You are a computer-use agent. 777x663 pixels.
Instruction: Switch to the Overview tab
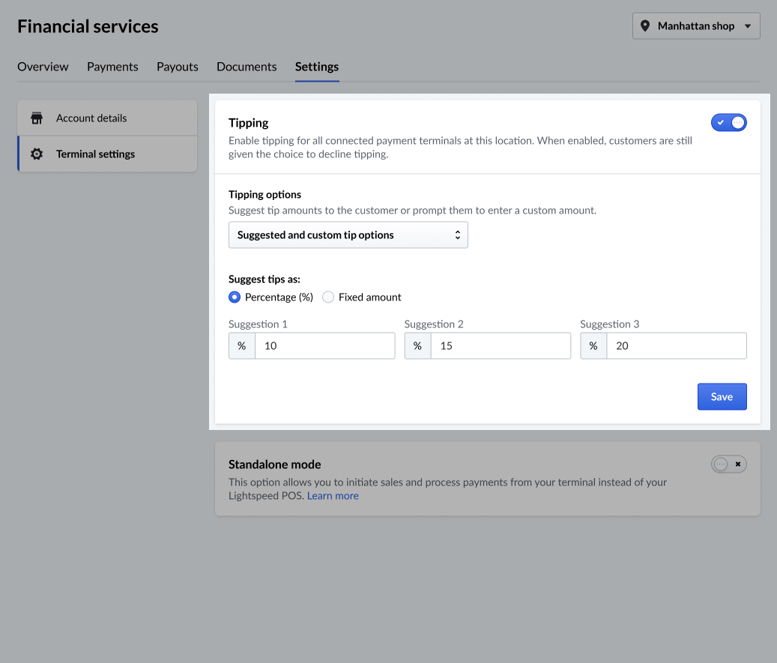click(x=43, y=67)
